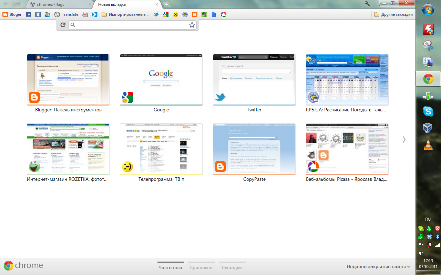Open the blue document bookmark icon
Viewport: 441px width, 275px height.
point(214,14)
